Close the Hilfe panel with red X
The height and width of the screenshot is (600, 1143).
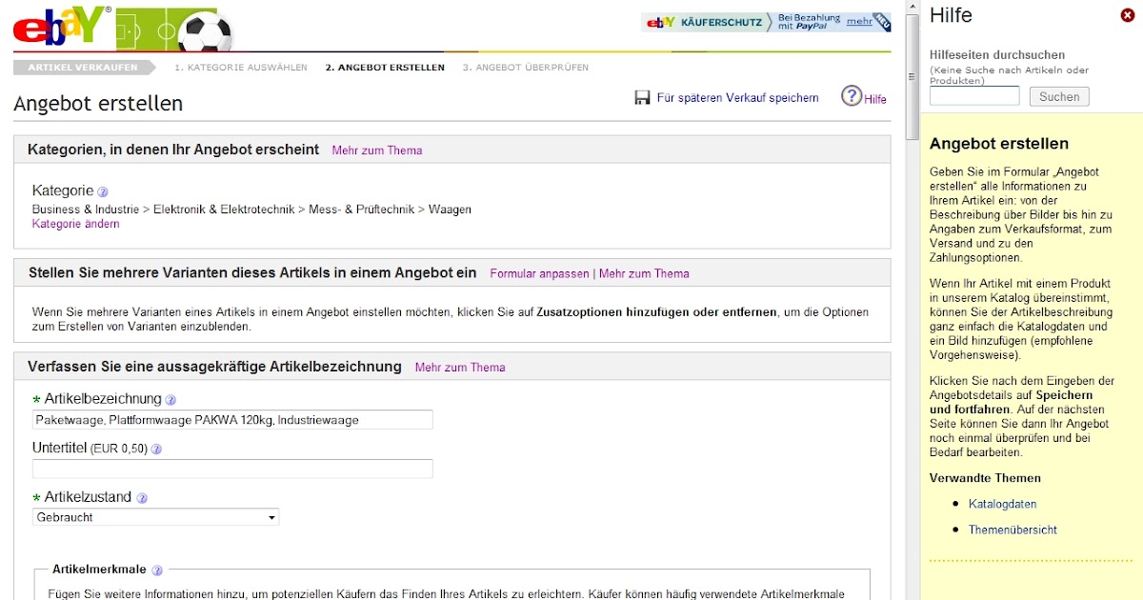(x=1128, y=15)
